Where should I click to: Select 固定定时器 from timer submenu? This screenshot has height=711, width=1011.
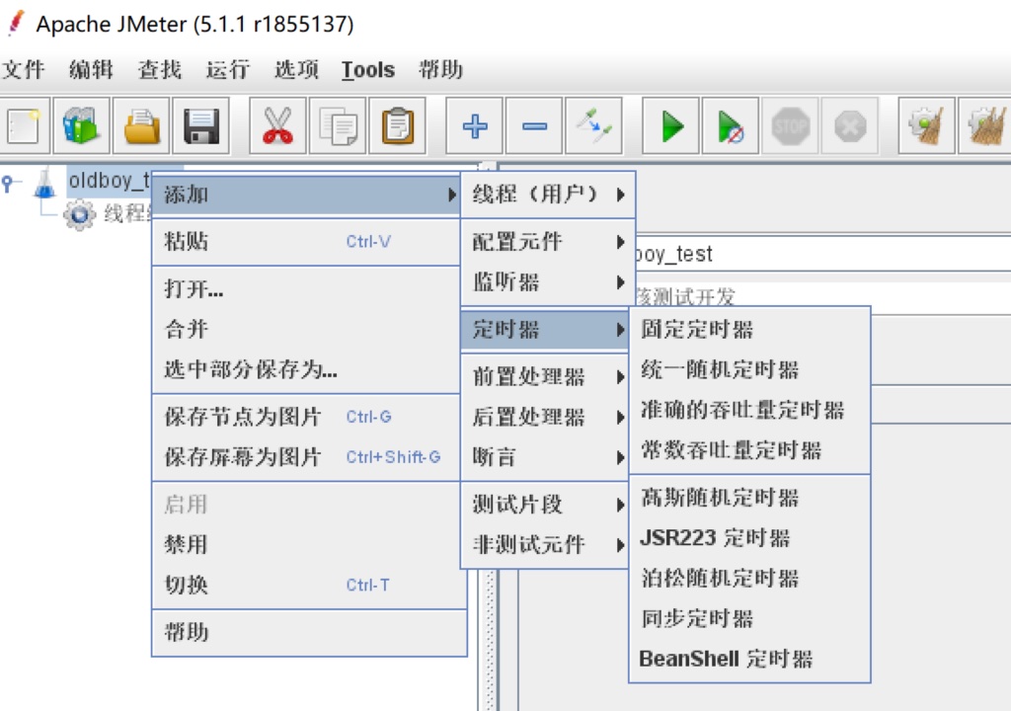697,329
